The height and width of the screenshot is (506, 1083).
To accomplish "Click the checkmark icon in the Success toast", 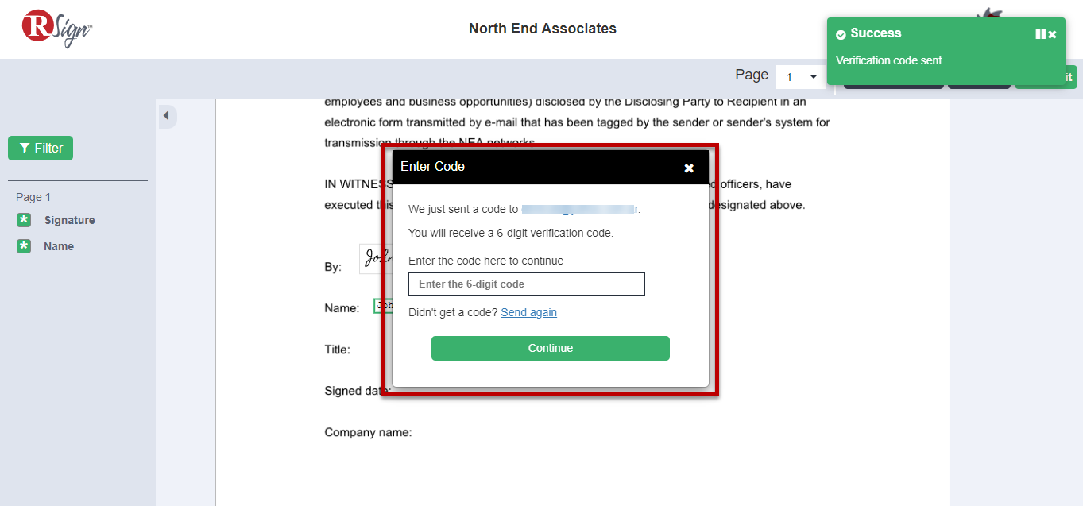I will click(840, 33).
